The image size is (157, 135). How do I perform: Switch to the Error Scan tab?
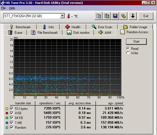pyautogui.click(x=102, y=27)
